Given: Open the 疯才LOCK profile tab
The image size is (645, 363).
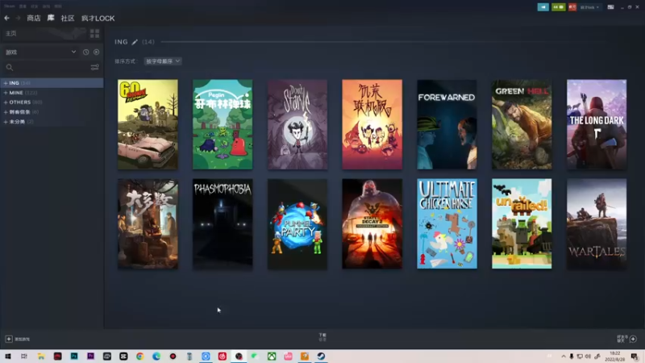Looking at the screenshot, I should click(98, 18).
